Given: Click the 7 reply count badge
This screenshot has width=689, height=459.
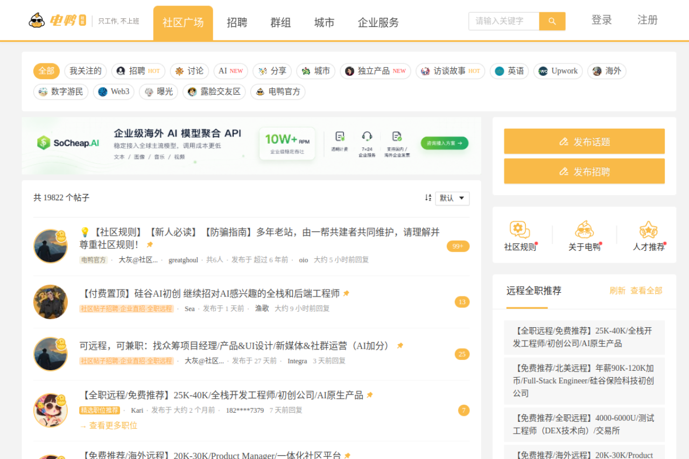Looking at the screenshot, I should pyautogui.click(x=464, y=411).
